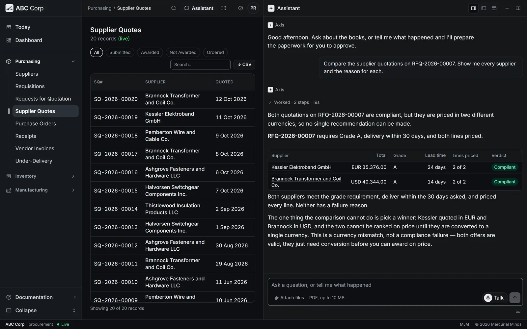The image size is (527, 329).
Task: Open Documentation external link
Action: 41,297
